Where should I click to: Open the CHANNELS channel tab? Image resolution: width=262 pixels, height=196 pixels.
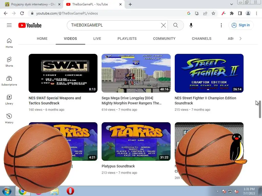(202, 39)
